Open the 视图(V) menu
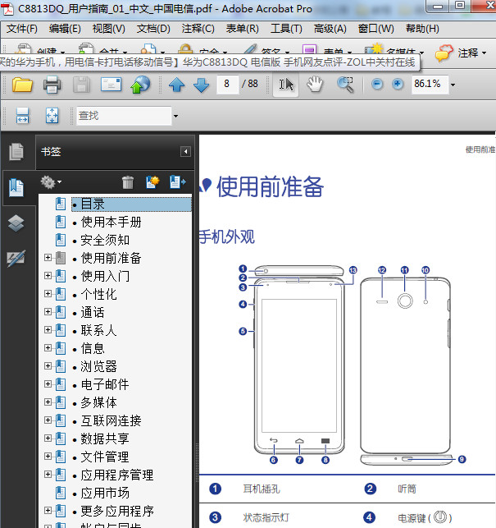Image resolution: width=496 pixels, height=528 pixels. point(108,29)
